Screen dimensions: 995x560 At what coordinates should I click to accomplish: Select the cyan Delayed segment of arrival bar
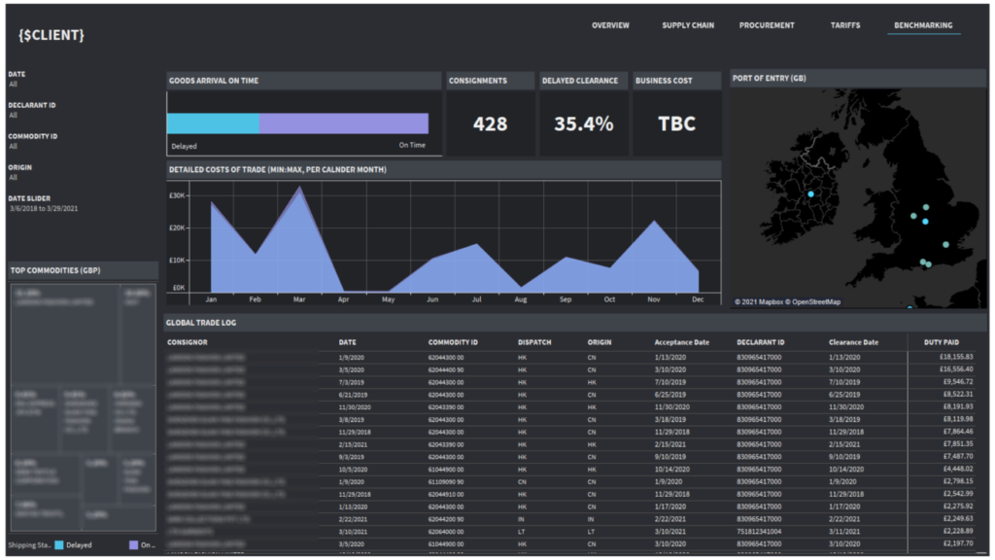click(213, 123)
